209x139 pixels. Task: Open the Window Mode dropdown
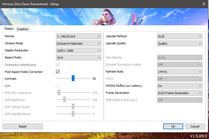(x=79, y=43)
